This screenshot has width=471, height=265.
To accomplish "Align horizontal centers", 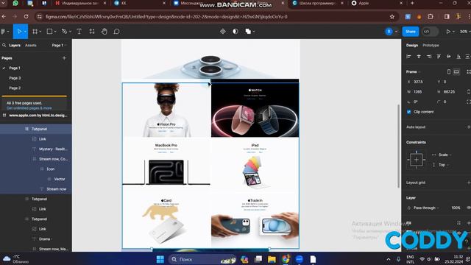I will click(x=419, y=56).
